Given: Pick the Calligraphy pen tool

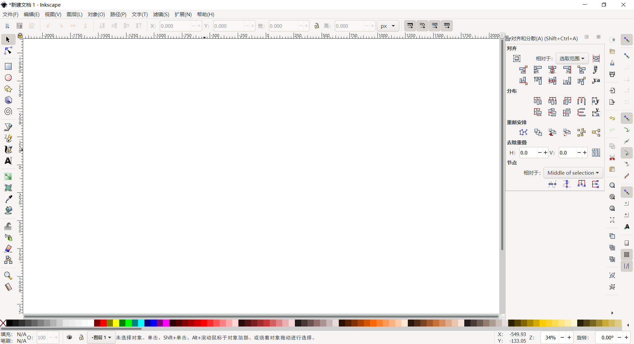Looking at the screenshot, I should tap(8, 150).
